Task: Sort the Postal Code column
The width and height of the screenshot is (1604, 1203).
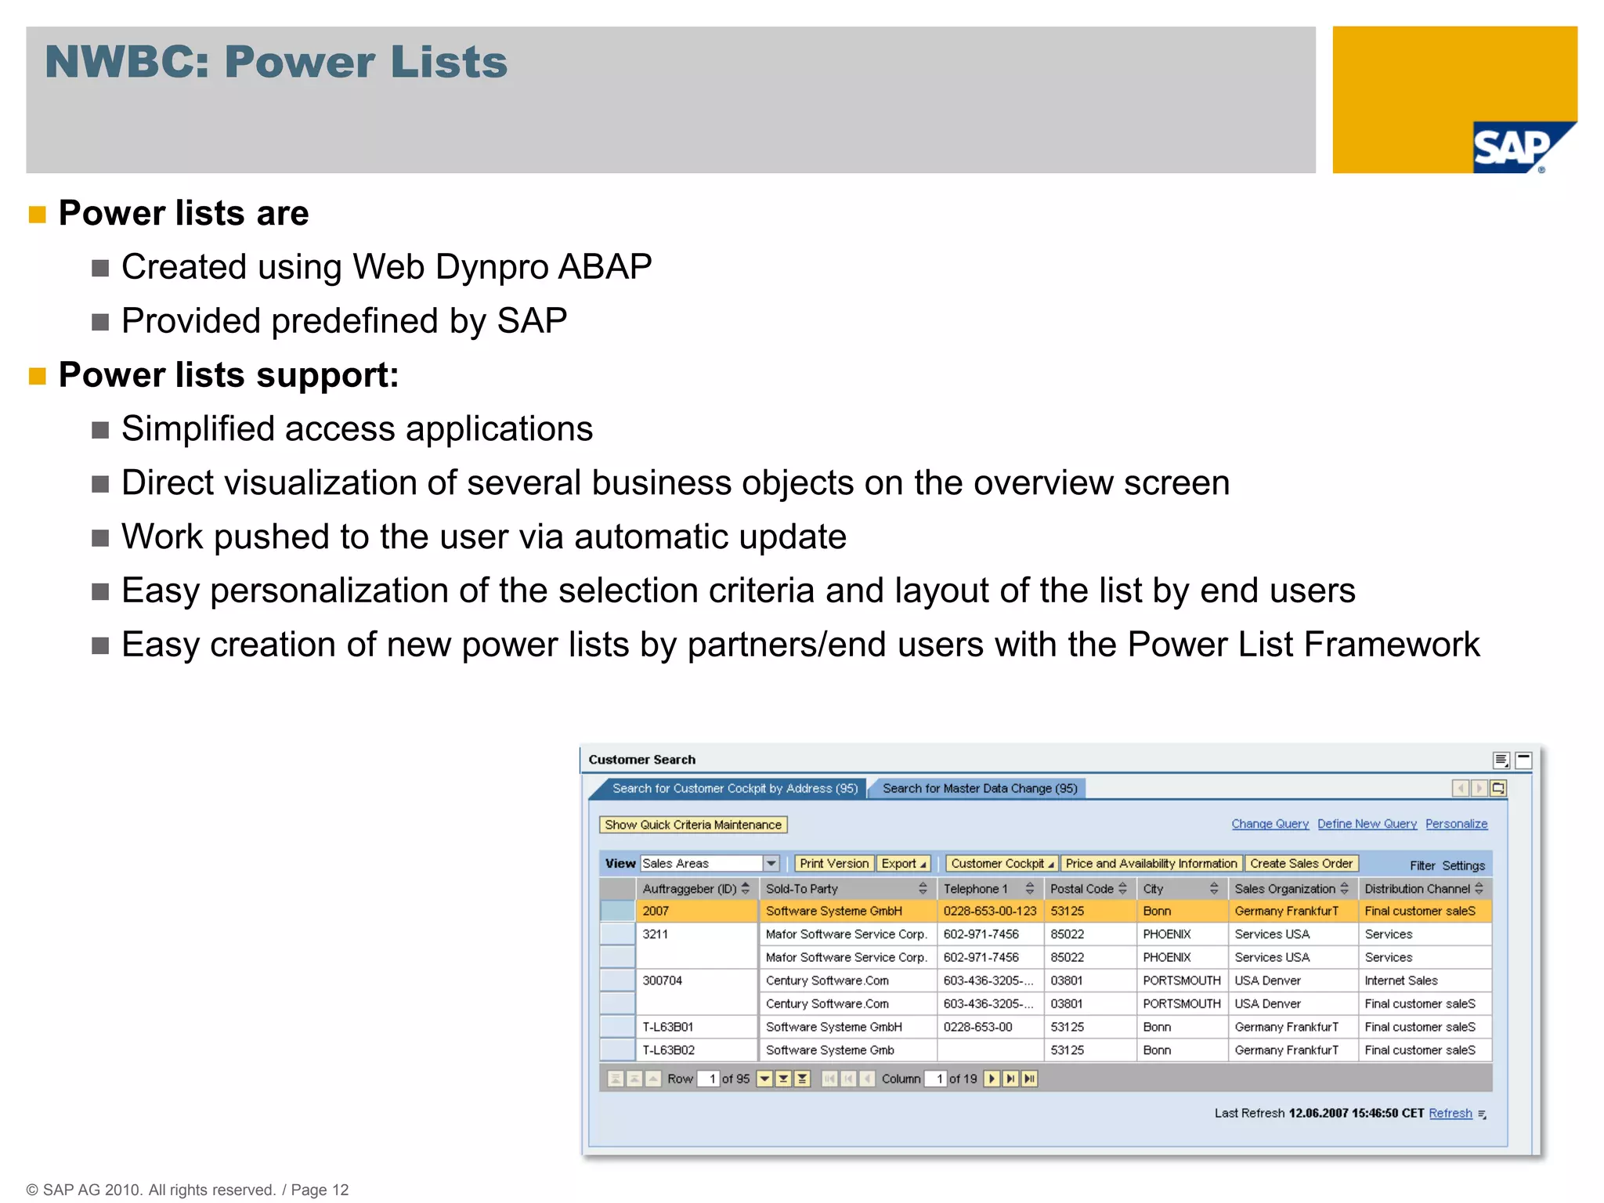Action: (1122, 888)
